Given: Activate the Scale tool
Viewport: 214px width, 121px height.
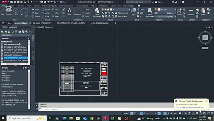Looking at the screenshot, I should (x=45, y=16).
